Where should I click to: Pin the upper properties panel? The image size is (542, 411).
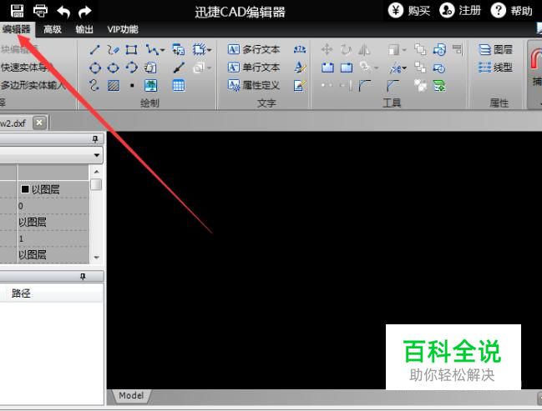[x=95, y=138]
